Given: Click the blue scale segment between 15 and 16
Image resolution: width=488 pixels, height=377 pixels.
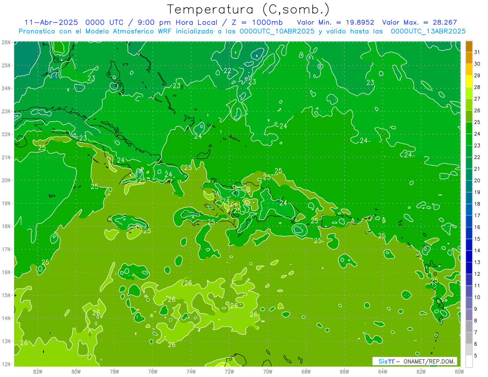Looking at the screenshot, I should pyautogui.click(x=469, y=233).
